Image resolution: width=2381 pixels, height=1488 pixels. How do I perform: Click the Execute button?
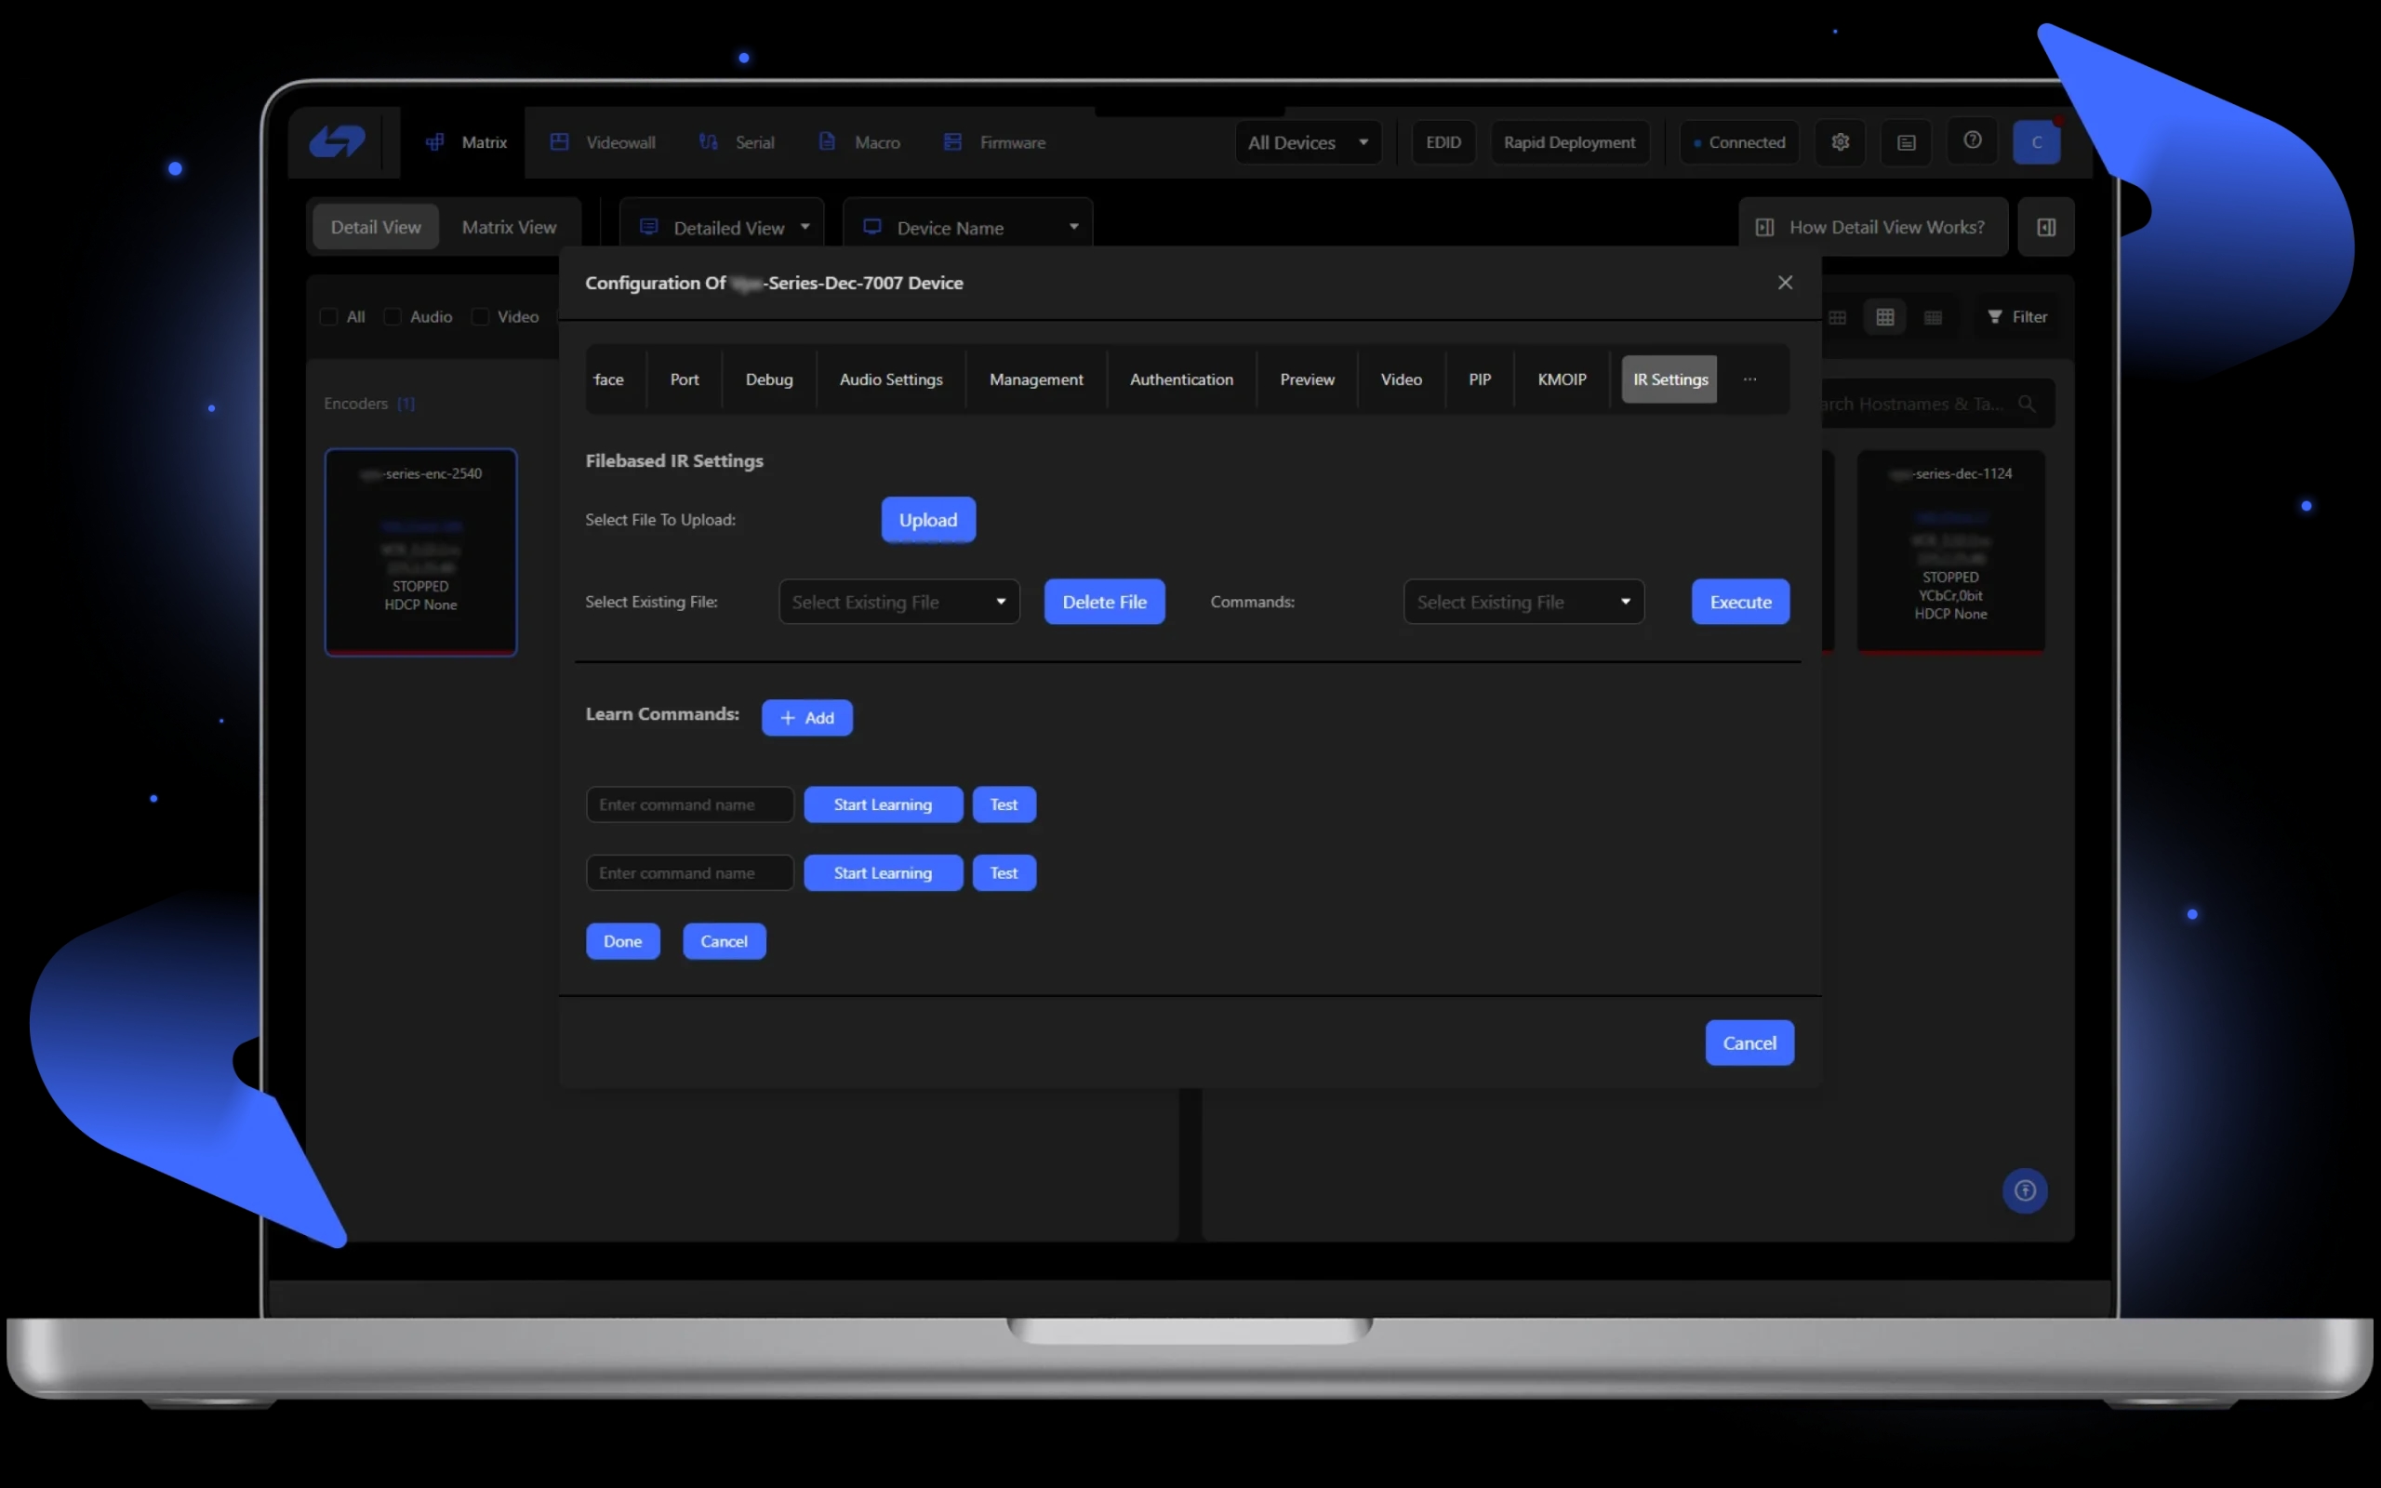[1739, 602]
